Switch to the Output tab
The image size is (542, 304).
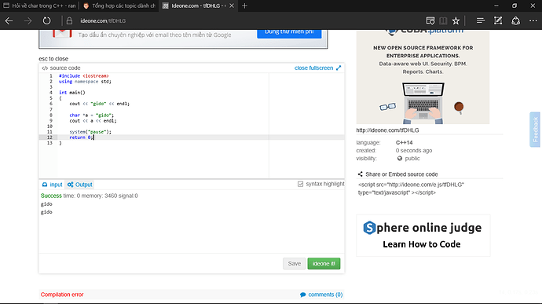[x=80, y=185]
